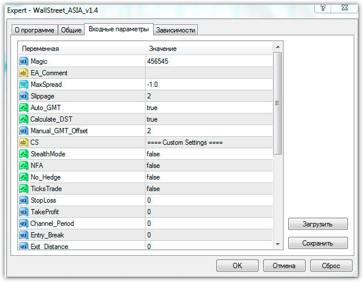Select the Magic value field 456545
This screenshot has height=282, width=363.
point(208,61)
